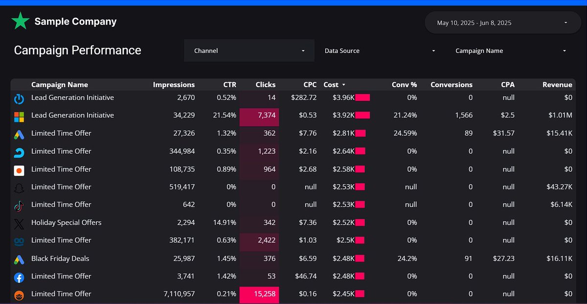Click the sort arrow next to Cost header
The height and width of the screenshot is (304, 587).
click(344, 85)
